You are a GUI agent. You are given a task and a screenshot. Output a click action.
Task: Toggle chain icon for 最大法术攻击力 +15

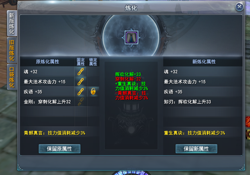point(81,82)
